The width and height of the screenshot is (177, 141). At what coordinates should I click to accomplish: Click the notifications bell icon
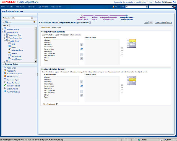click(113, 7)
